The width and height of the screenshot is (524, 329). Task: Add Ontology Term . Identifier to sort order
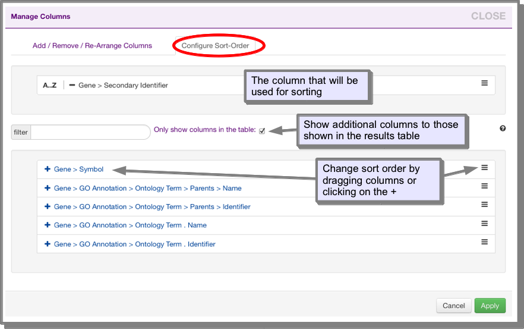tap(48, 244)
